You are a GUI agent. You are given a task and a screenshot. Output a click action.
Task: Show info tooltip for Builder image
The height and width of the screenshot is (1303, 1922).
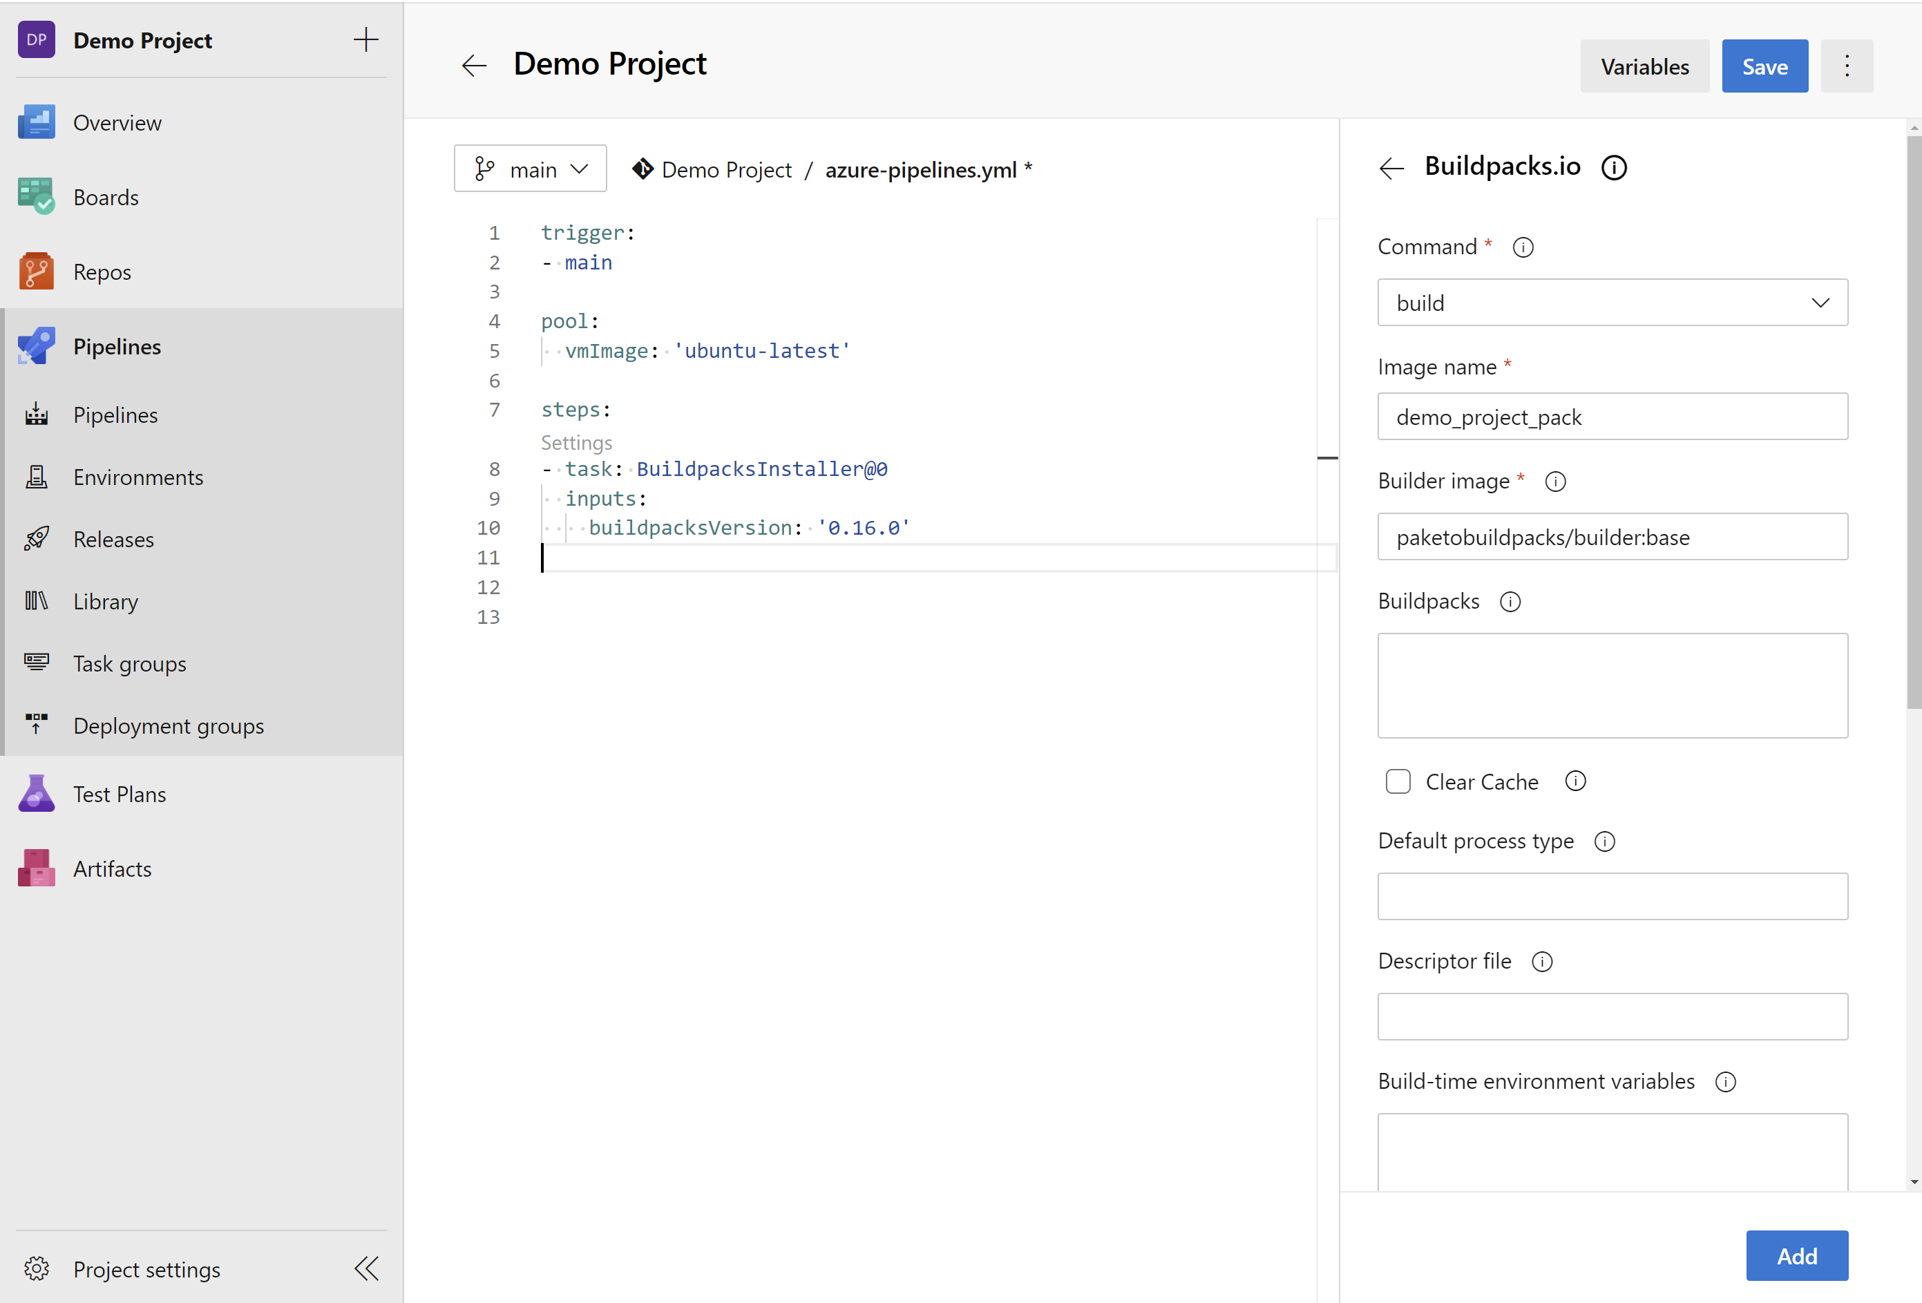[x=1556, y=481]
